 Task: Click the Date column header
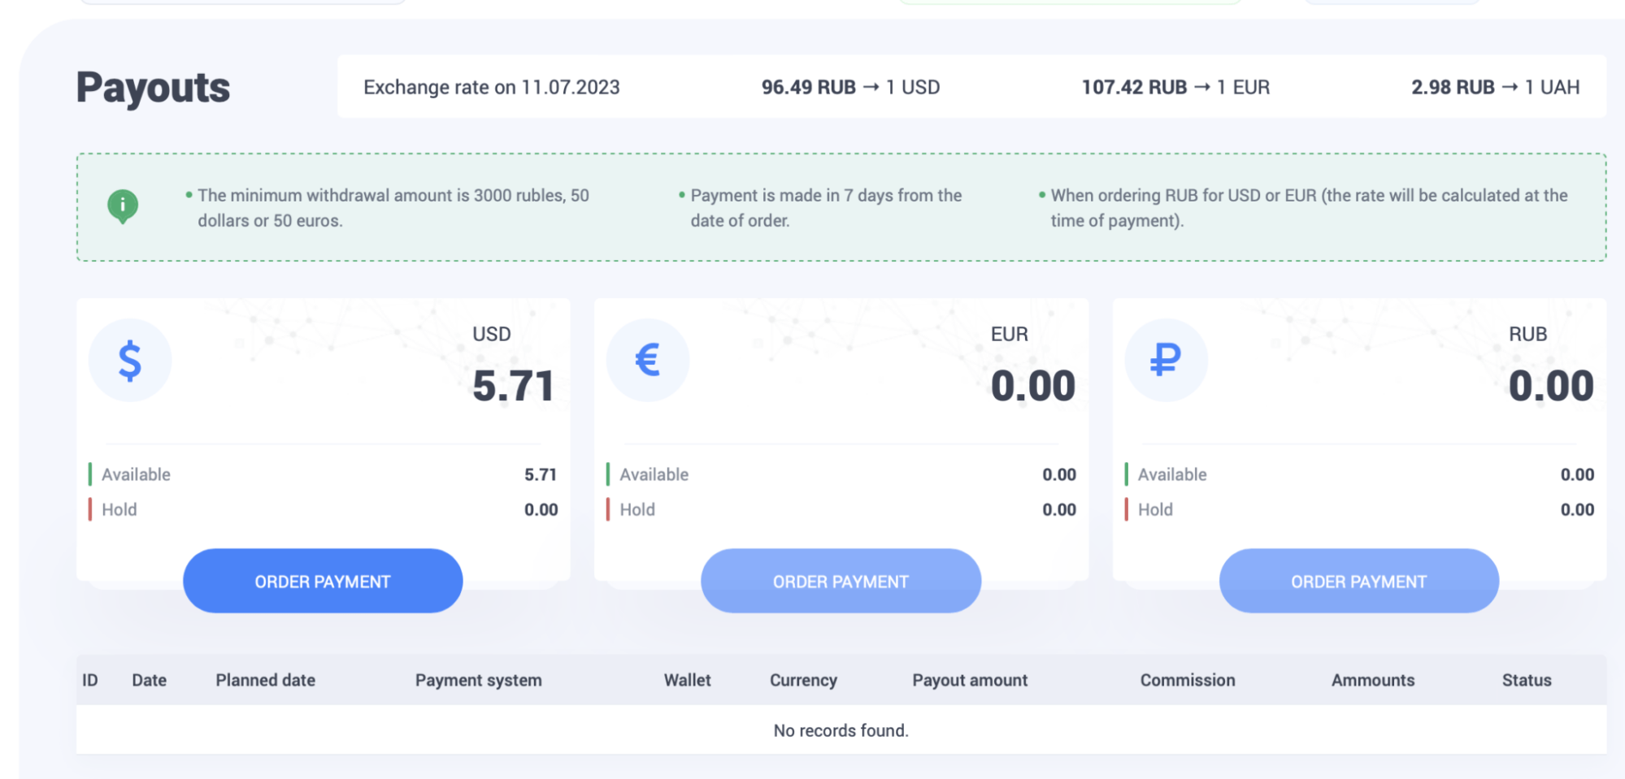(150, 681)
